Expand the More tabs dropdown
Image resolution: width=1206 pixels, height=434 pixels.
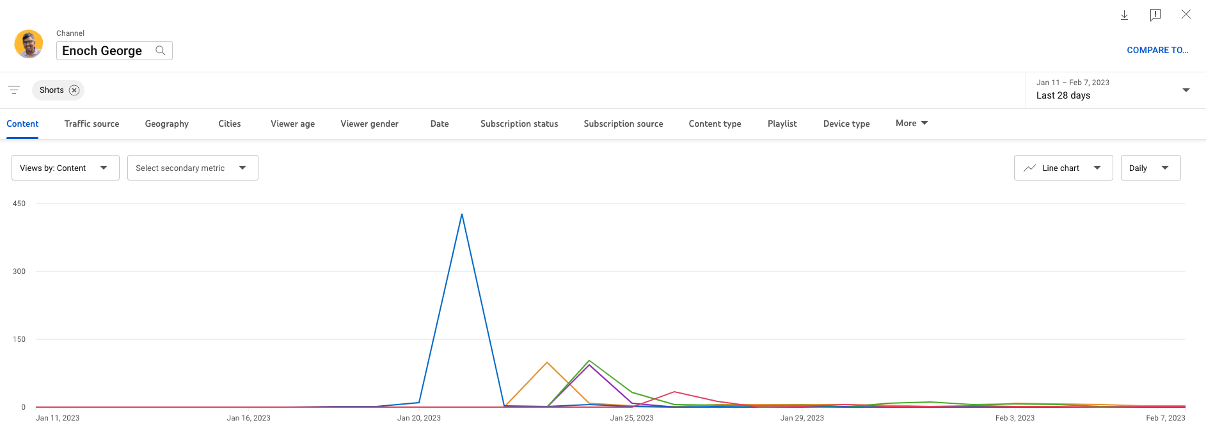tap(912, 123)
